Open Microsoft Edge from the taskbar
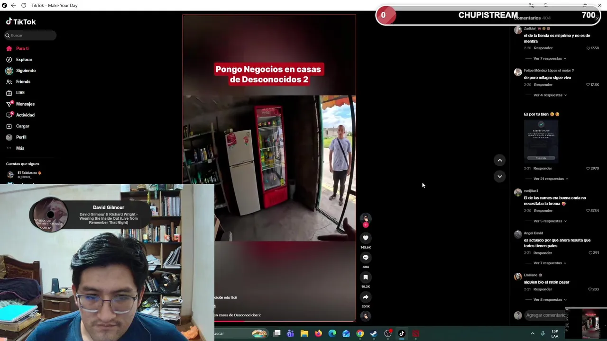607x341 pixels. pos(332,333)
